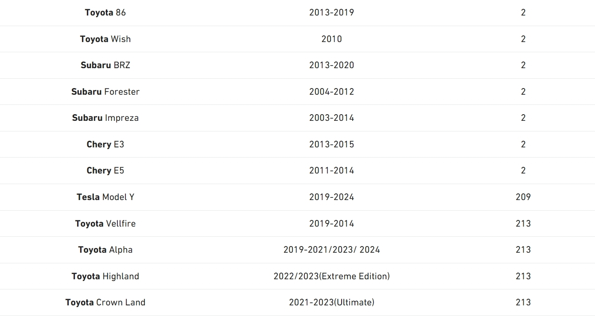Select the 2010 year cell
The width and height of the screenshot is (595, 316).
point(331,39)
